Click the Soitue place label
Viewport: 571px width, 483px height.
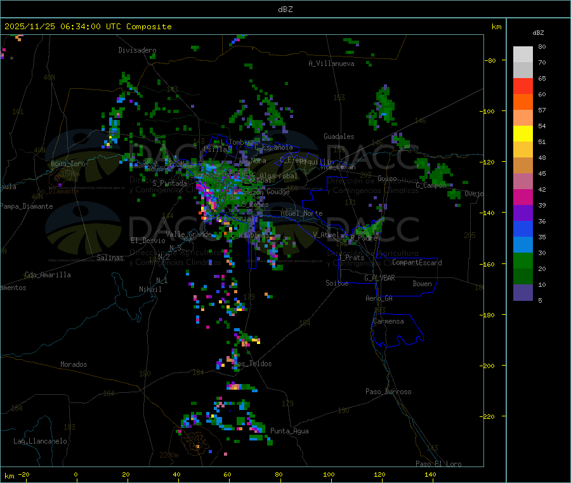pos(337,283)
